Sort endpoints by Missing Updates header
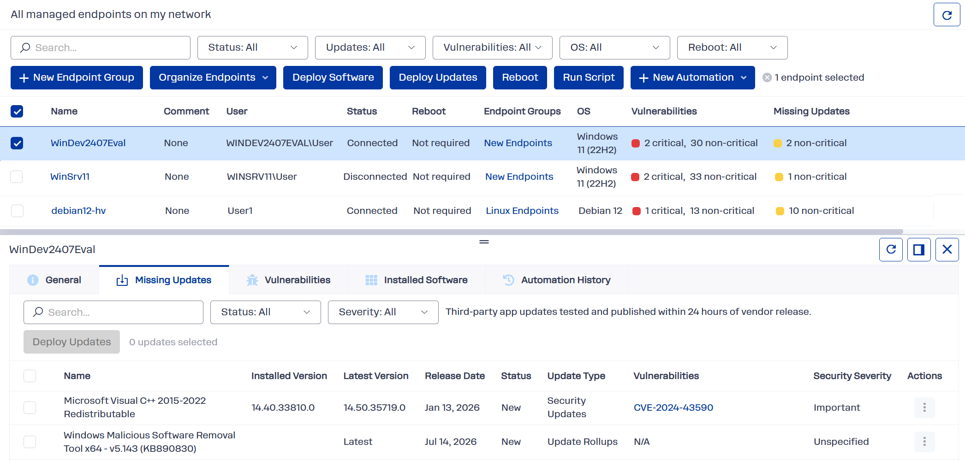Screen dimensions: 965x461 tap(811, 111)
